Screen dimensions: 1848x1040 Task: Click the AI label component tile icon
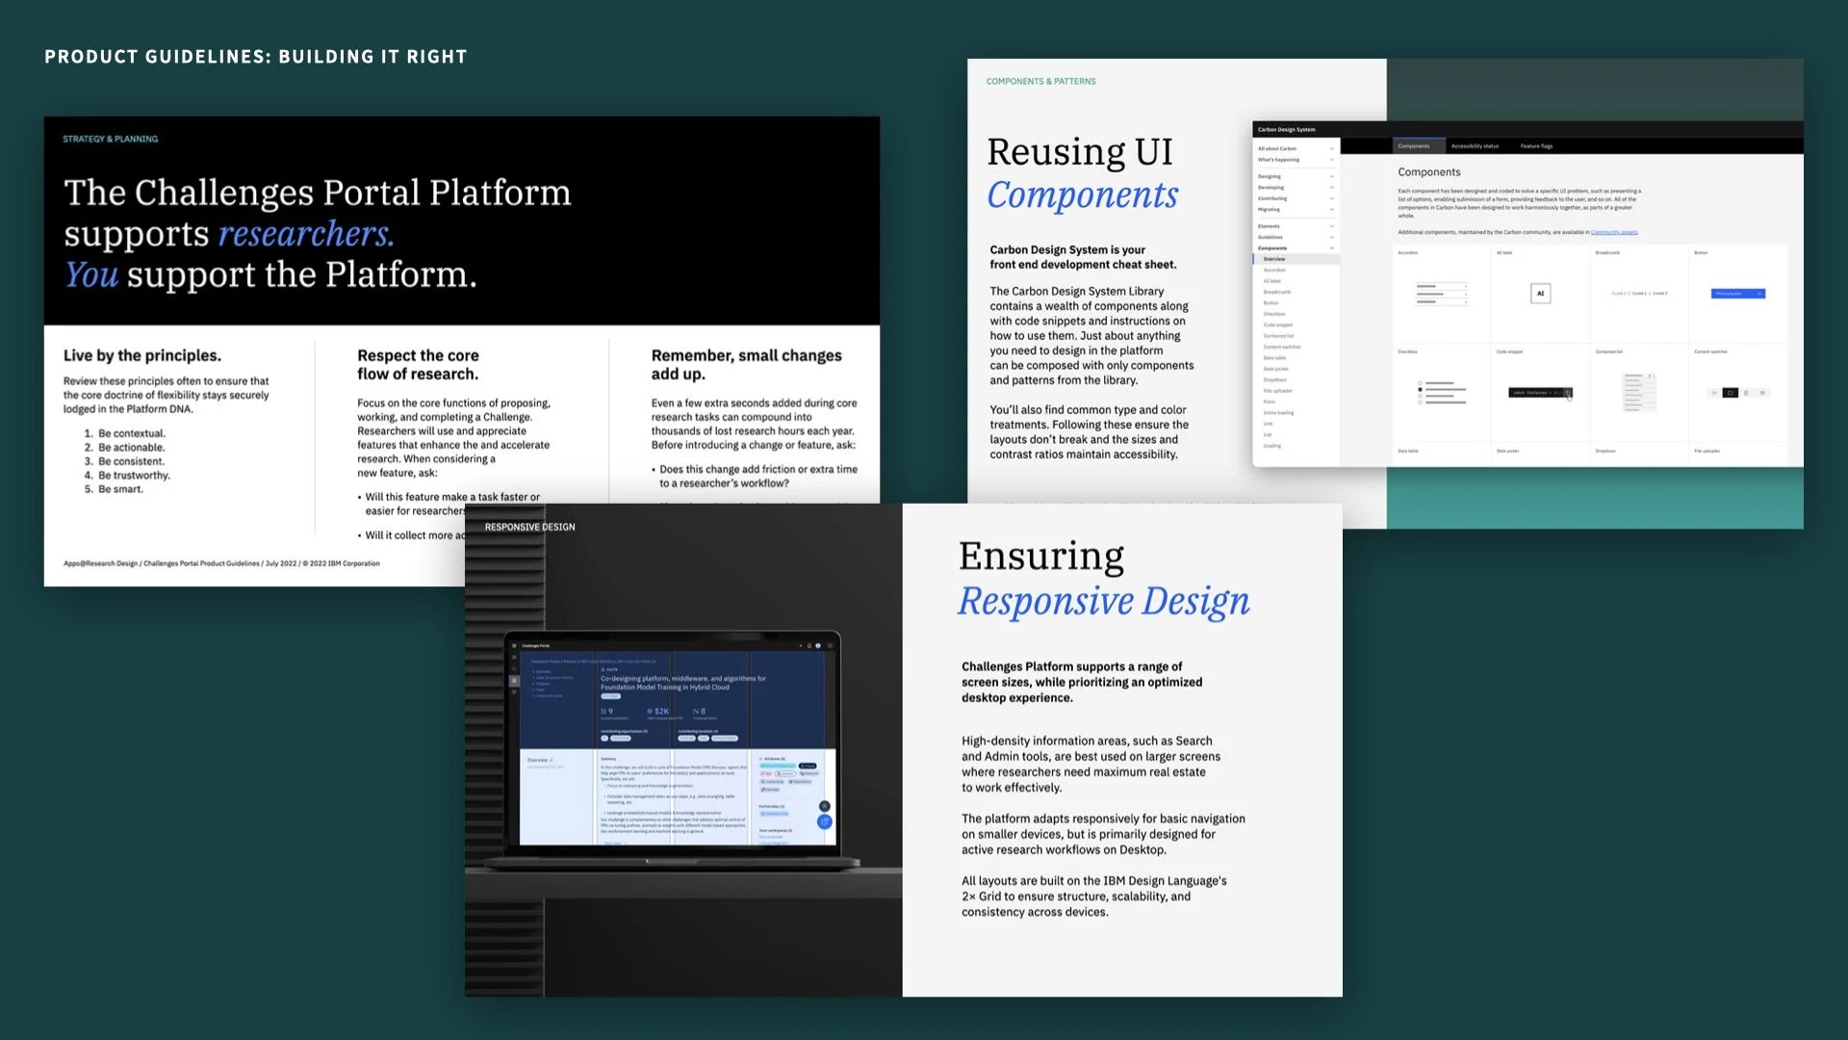1540,294
